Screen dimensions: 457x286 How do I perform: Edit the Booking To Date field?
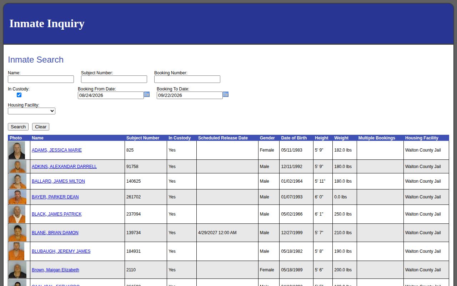tap(190, 95)
